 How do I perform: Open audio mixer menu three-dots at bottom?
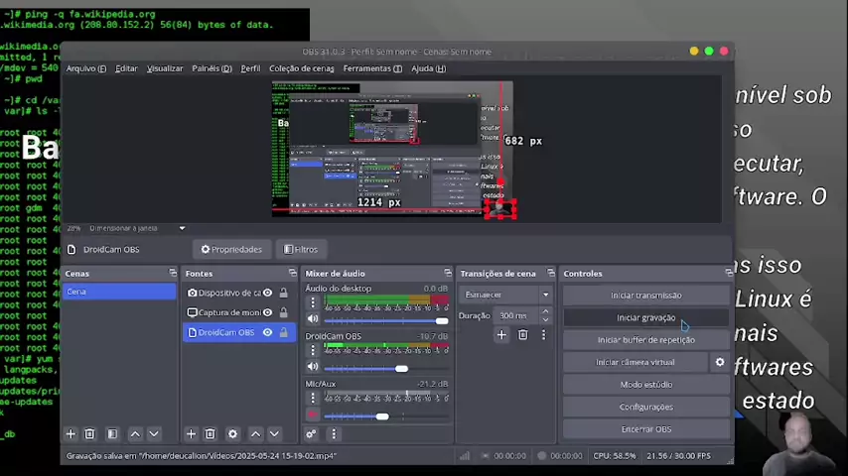coord(334,434)
